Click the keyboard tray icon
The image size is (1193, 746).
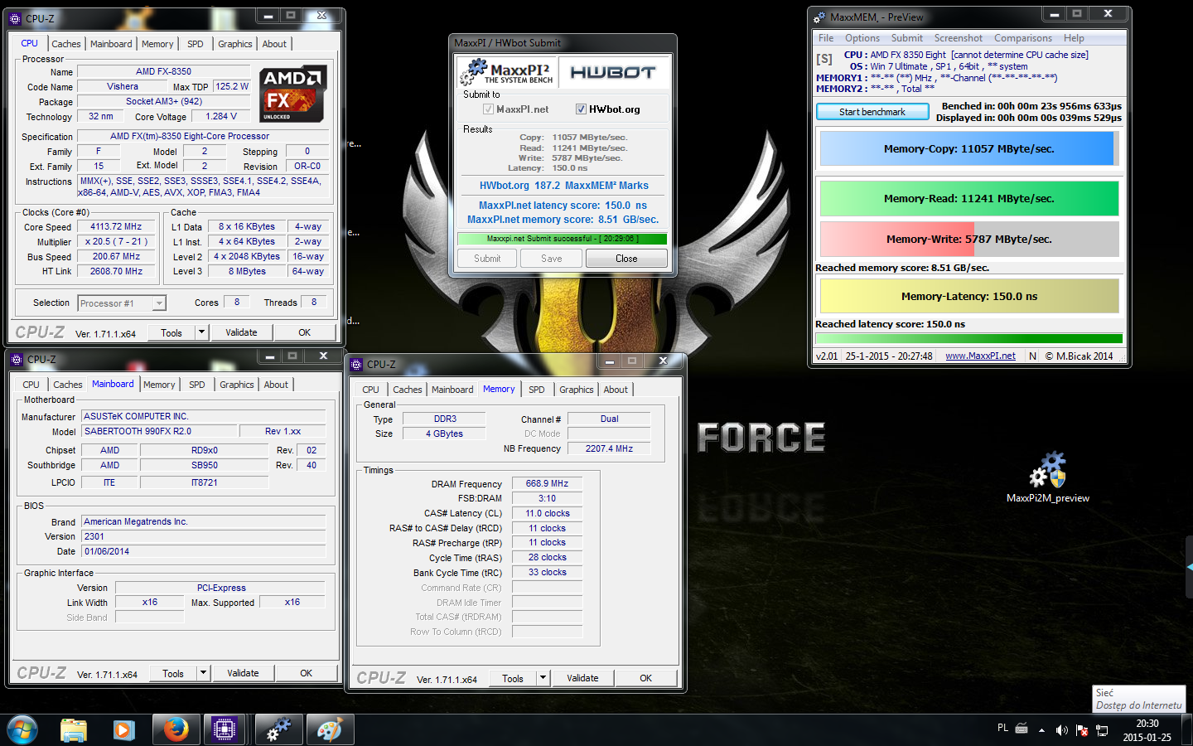pos(1022,729)
